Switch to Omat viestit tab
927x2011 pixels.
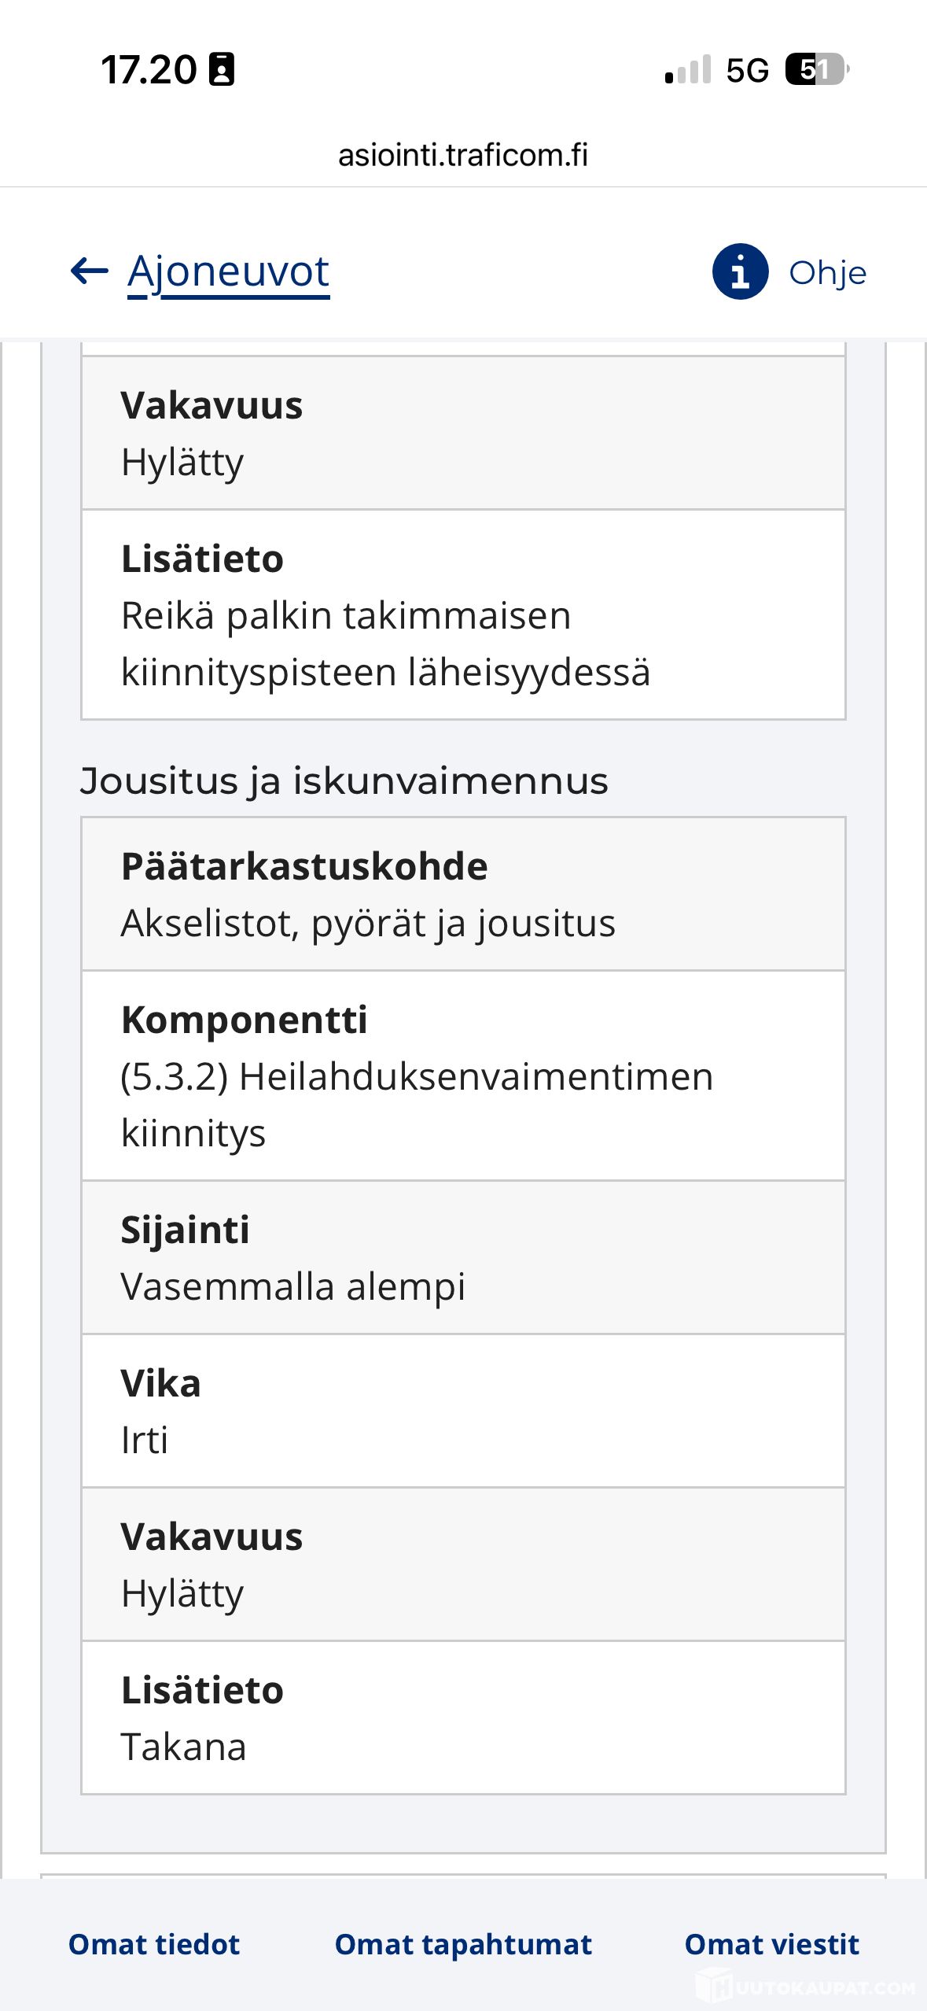772,1944
